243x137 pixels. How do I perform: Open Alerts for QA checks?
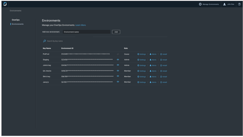(x=153, y=71)
